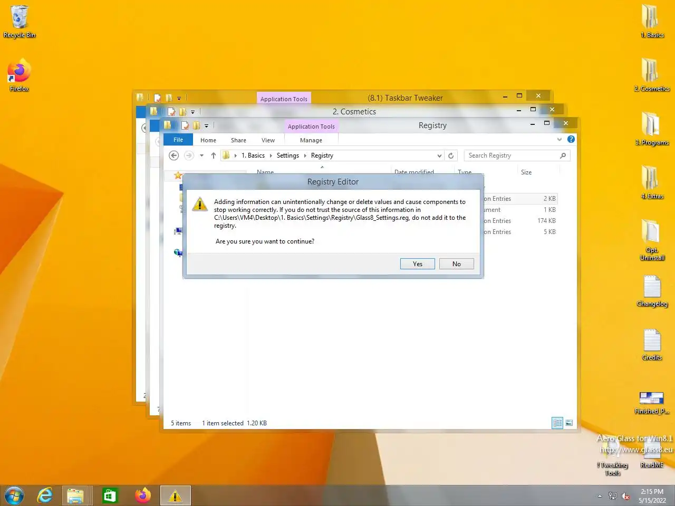Open quick access dropdown in Taskbar Tweaker window
The image size is (675, 506).
[179, 98]
